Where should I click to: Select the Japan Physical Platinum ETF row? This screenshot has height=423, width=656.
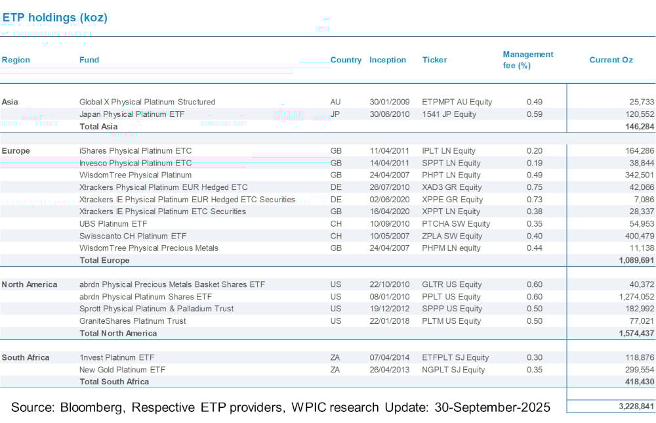(132, 114)
